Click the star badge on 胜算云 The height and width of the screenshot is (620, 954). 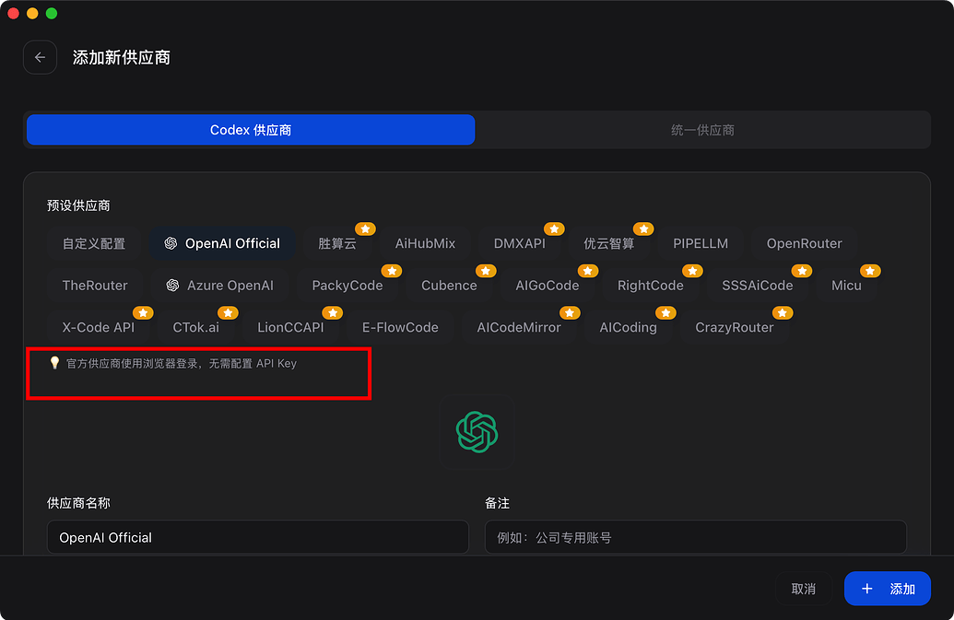(365, 228)
